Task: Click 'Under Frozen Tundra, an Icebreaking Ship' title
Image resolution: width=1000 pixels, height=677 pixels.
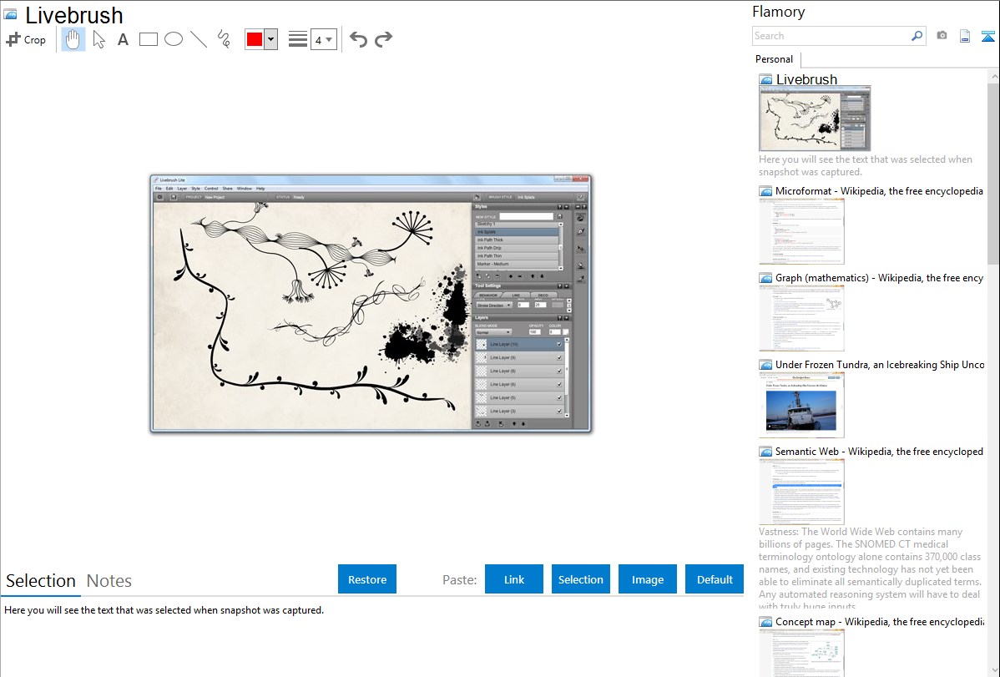Action: pyautogui.click(x=880, y=365)
